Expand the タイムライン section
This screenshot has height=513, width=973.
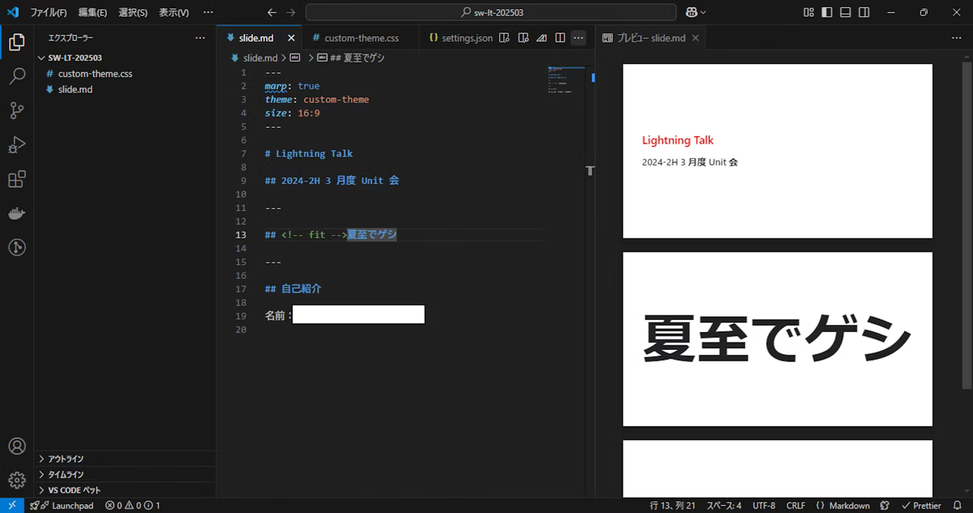[x=125, y=474]
